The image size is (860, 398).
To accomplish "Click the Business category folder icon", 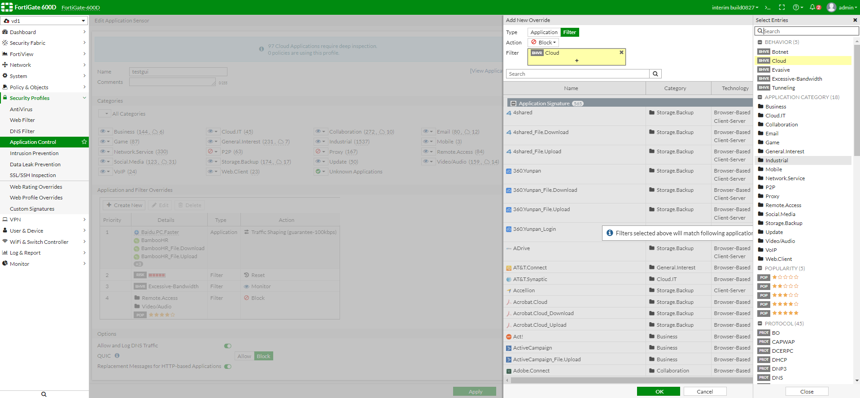I will tap(761, 107).
